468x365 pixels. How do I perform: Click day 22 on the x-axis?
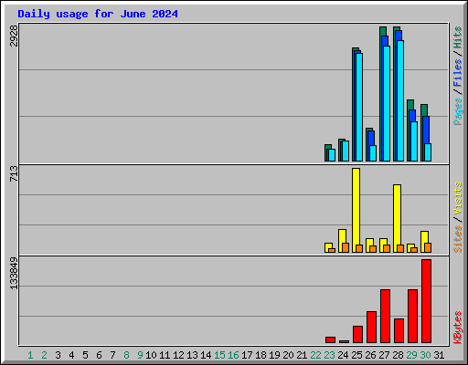tap(315, 355)
